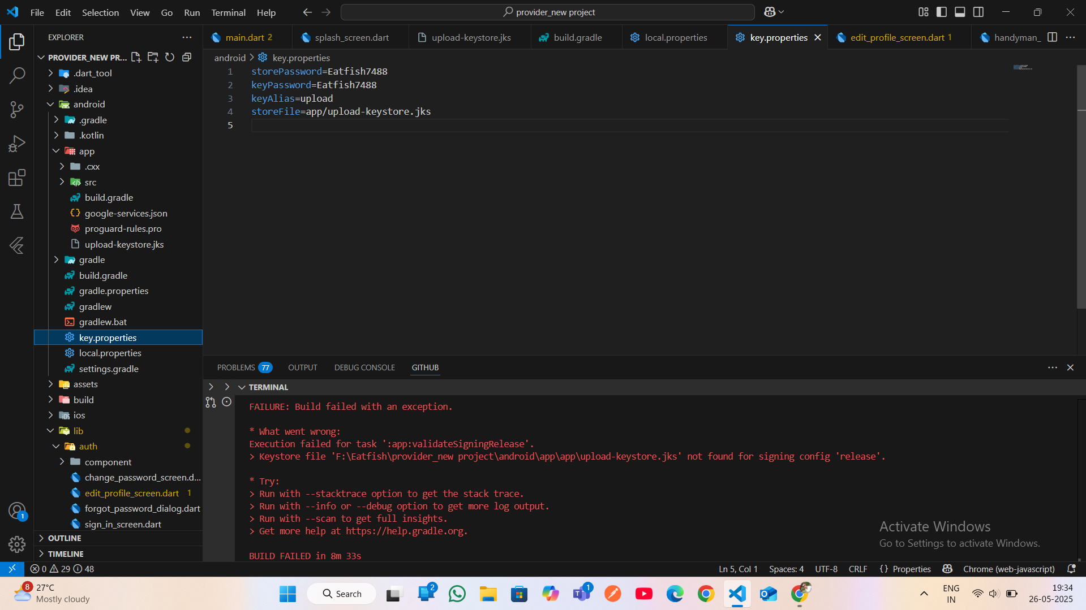Toggle the primary side bar visibility

tap(942, 12)
